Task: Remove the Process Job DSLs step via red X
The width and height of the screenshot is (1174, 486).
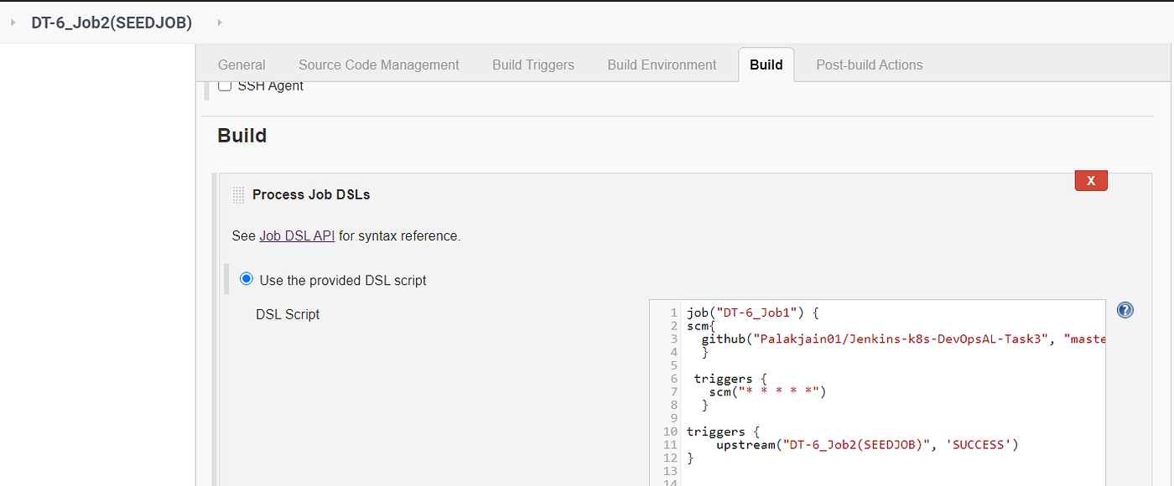Action: [x=1090, y=180]
